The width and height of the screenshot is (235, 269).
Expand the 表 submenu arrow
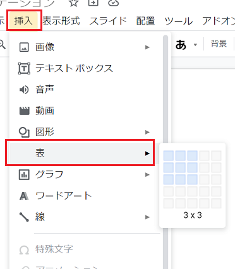pos(147,153)
